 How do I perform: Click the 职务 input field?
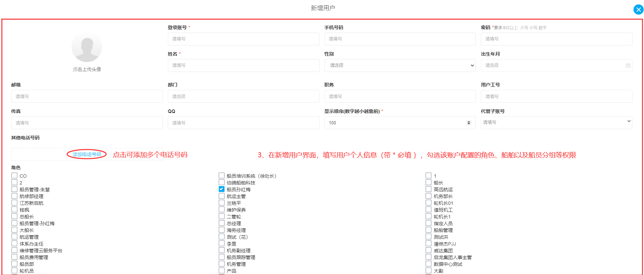(x=400, y=96)
